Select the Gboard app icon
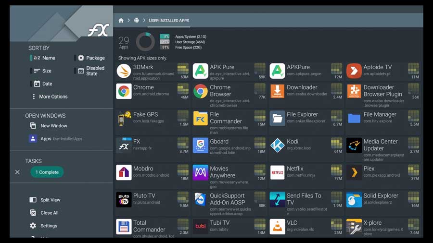This screenshot has width=433, height=243. 201,146
